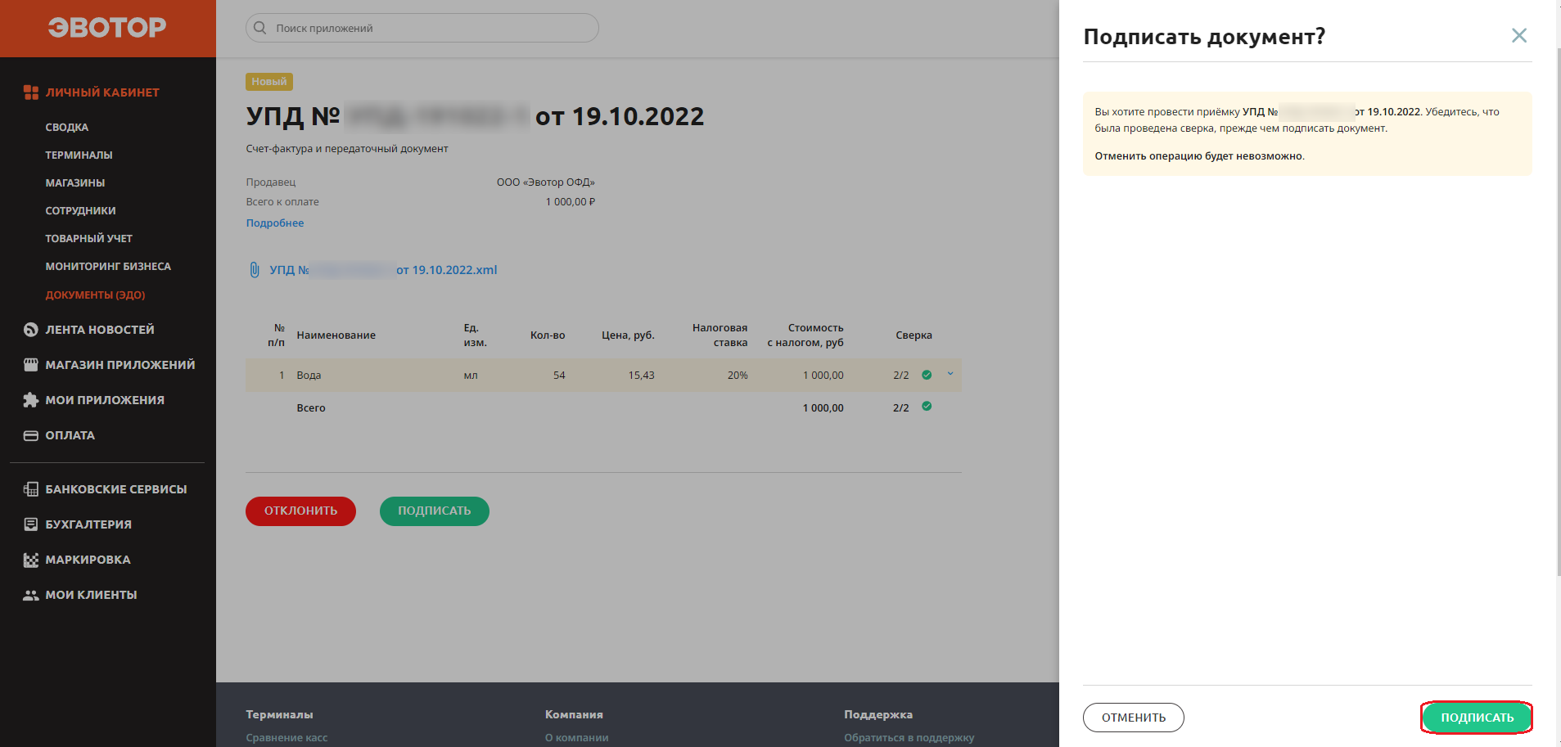Open the Личный кабинет menu
Screen dimensions: 1561x747
coord(102,92)
